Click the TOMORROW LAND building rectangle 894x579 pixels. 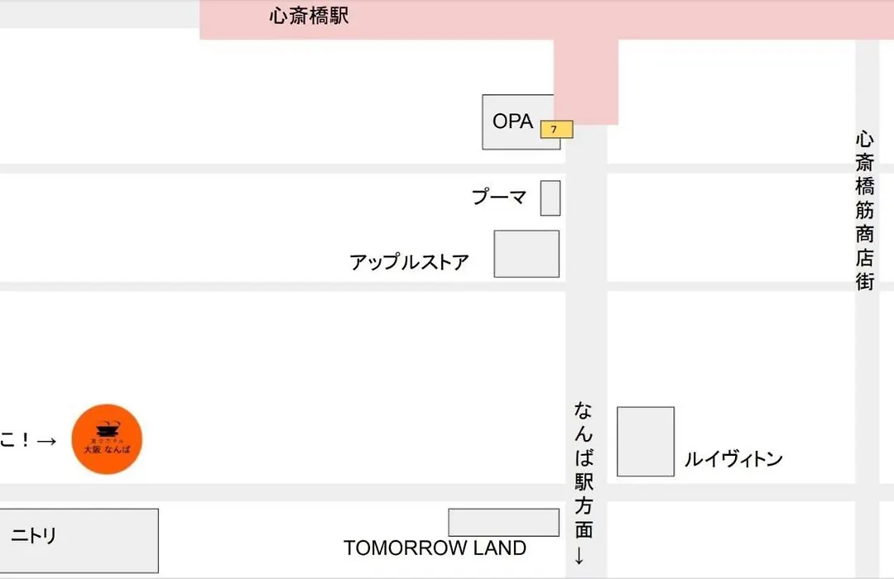pyautogui.click(x=503, y=523)
